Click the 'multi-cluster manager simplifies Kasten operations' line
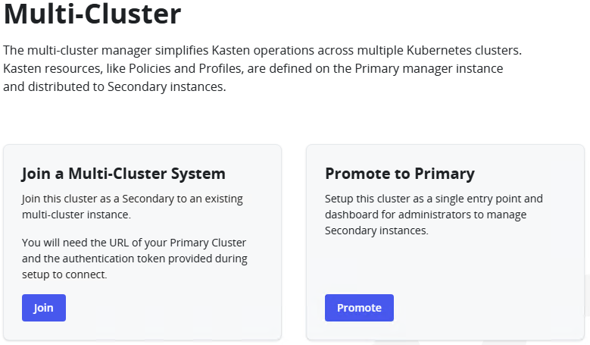Image resolution: width=590 pixels, height=345 pixels. coord(263,51)
